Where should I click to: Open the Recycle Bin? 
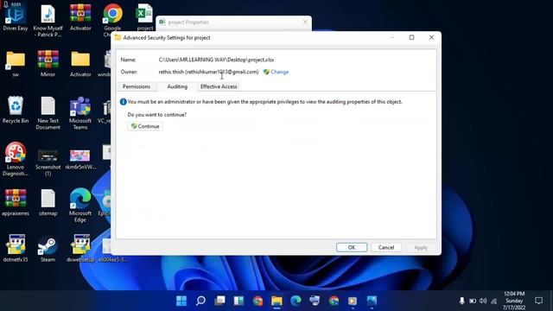point(16,110)
